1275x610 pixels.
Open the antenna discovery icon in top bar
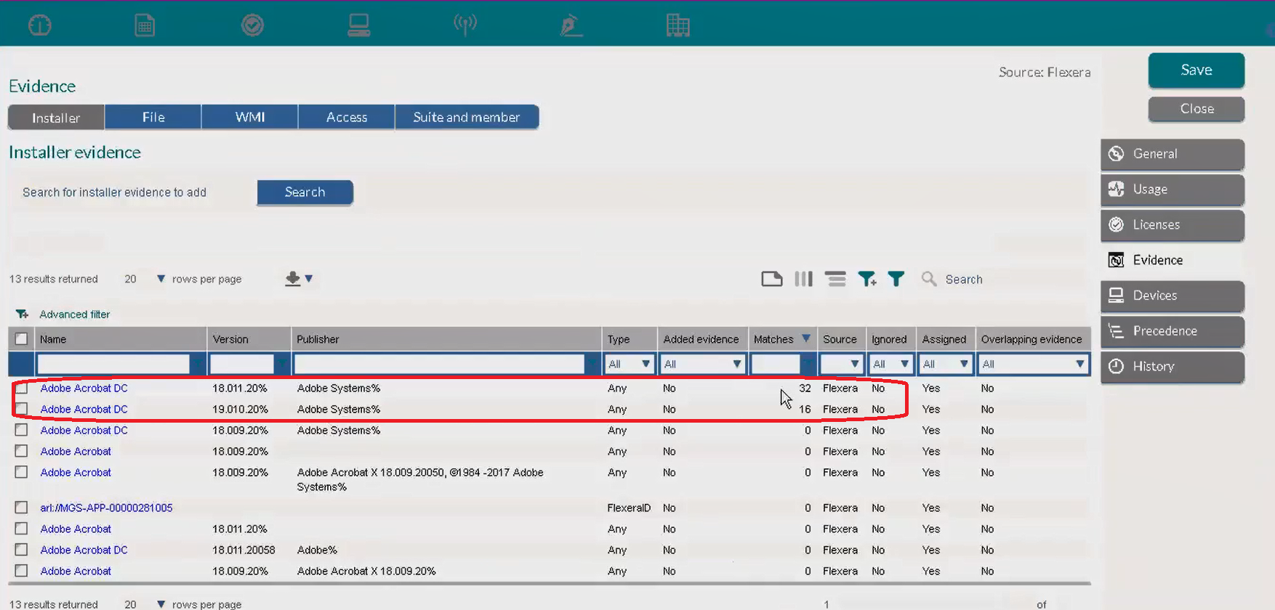(465, 24)
